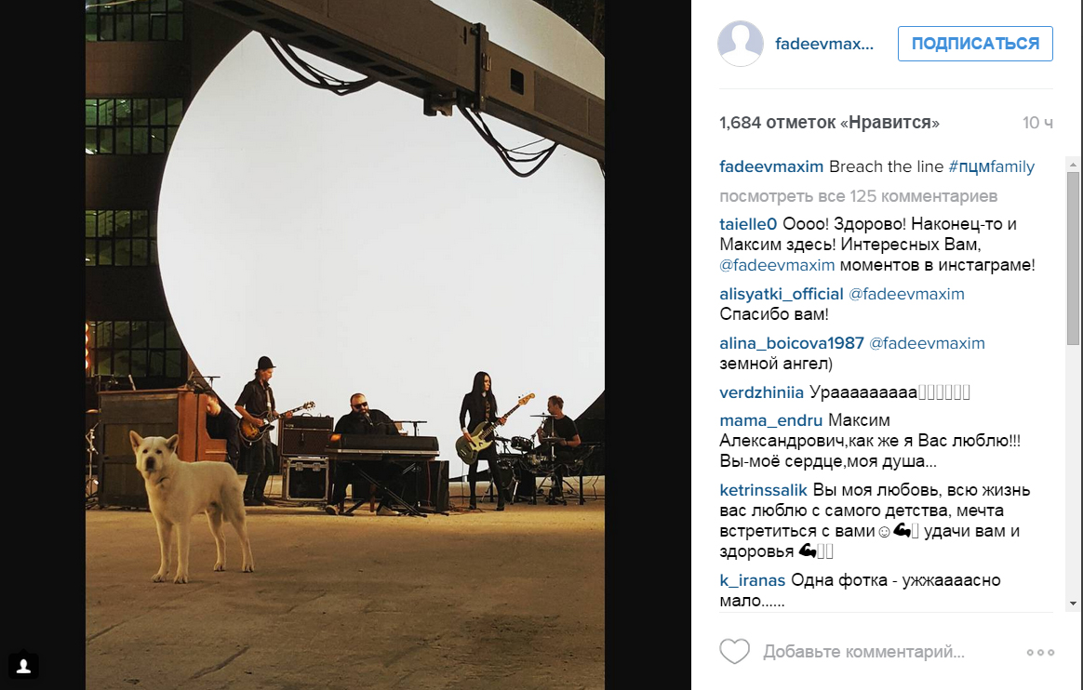
Task: Open alisyatki_official commenter profile
Action: pyautogui.click(x=782, y=294)
